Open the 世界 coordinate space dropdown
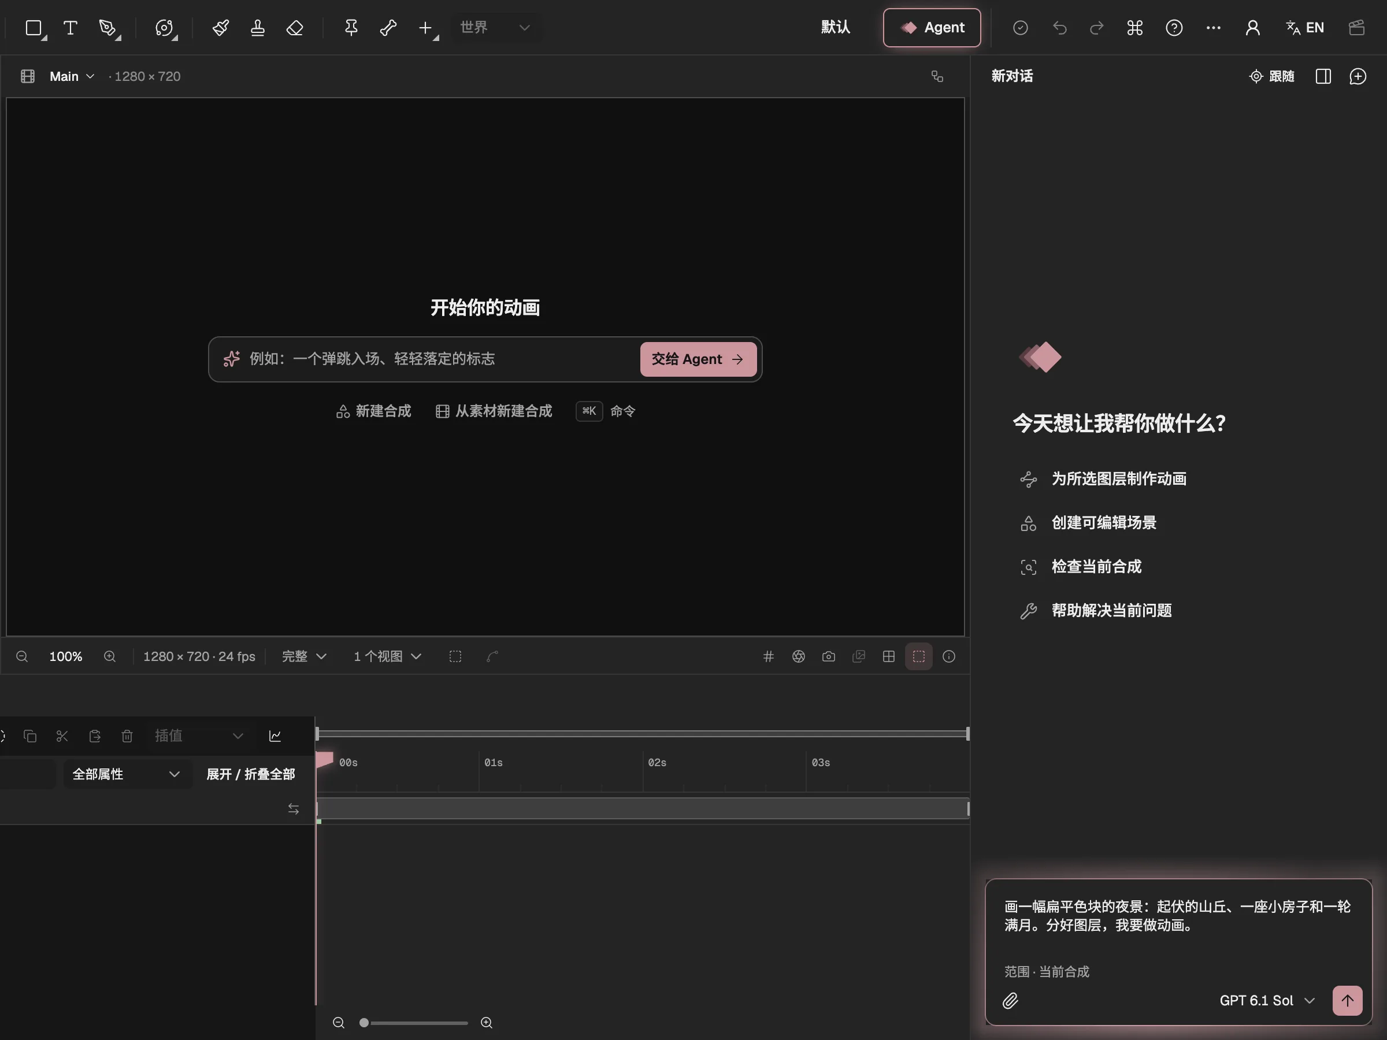The width and height of the screenshot is (1387, 1040). click(x=495, y=28)
